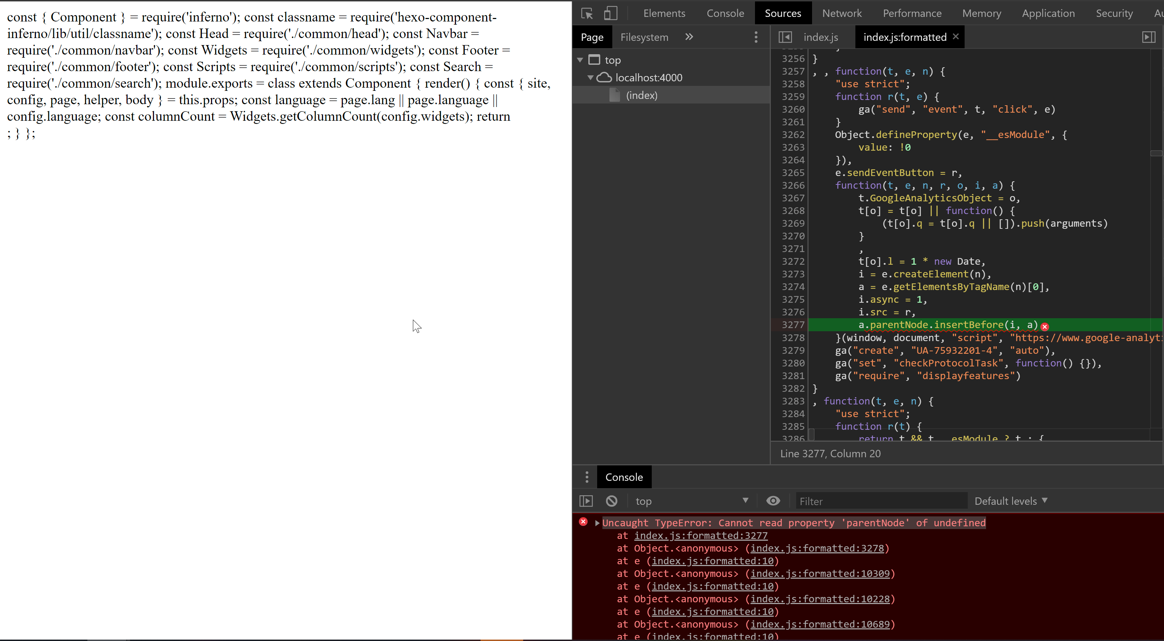Follow the index.js:formatted:3278 link
The image size is (1164, 641).
tap(817, 548)
